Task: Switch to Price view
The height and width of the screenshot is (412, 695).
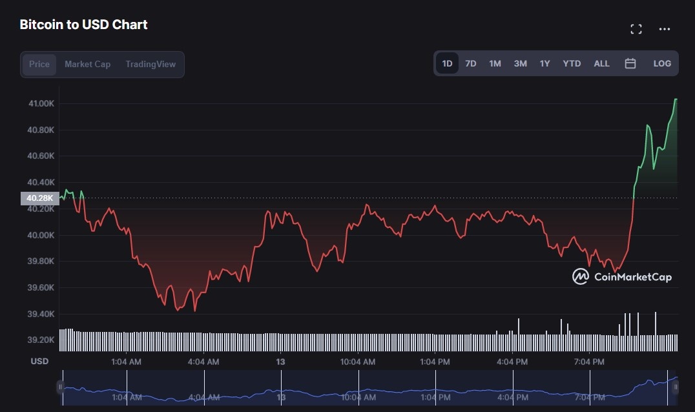Action: click(x=39, y=64)
